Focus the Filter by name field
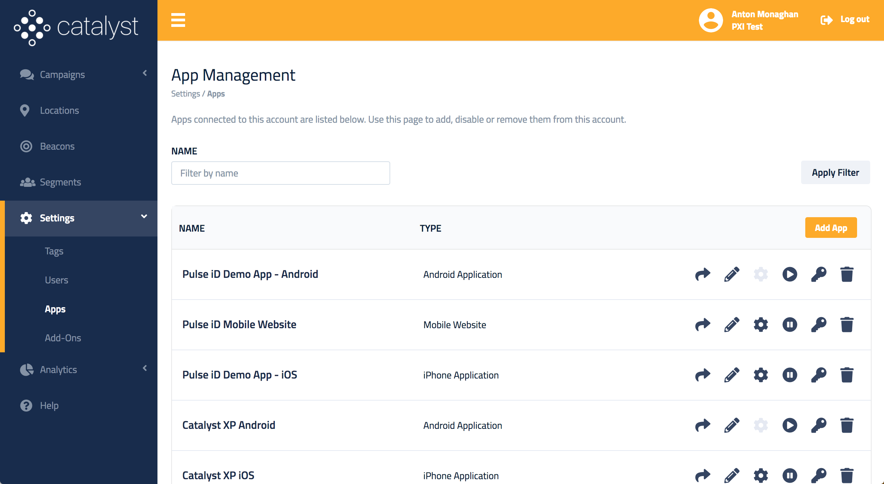884x484 pixels. (281, 173)
